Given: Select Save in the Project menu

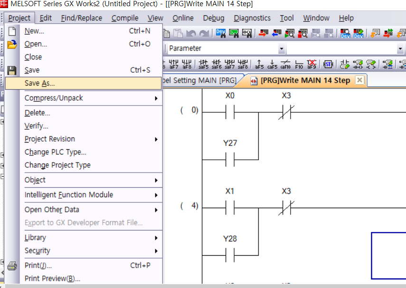Looking at the screenshot, I should [84, 70].
